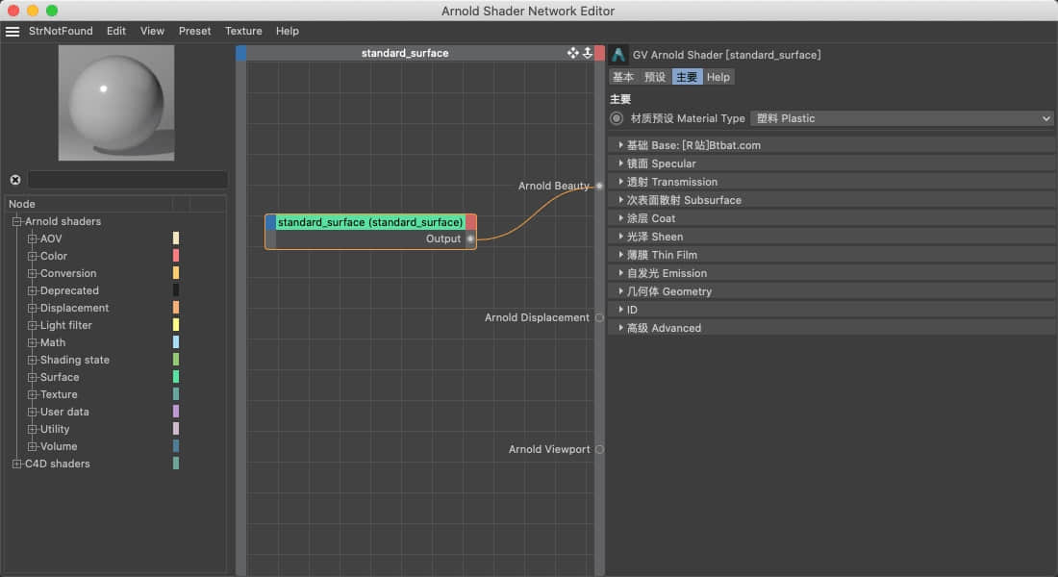The height and width of the screenshot is (577, 1058).
Task: Click the Arnold Viewport input port
Action: (x=599, y=449)
